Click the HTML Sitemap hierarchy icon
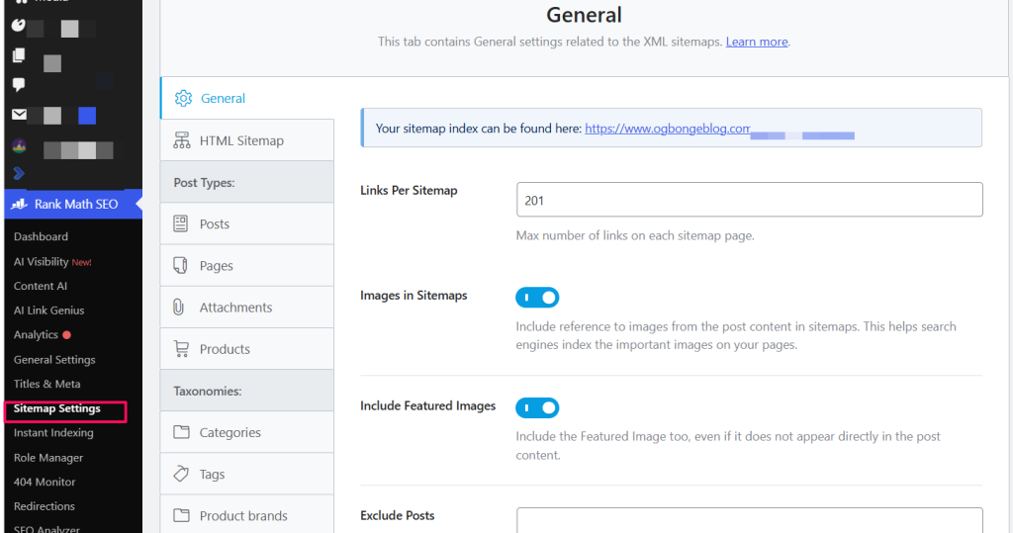 pos(182,140)
